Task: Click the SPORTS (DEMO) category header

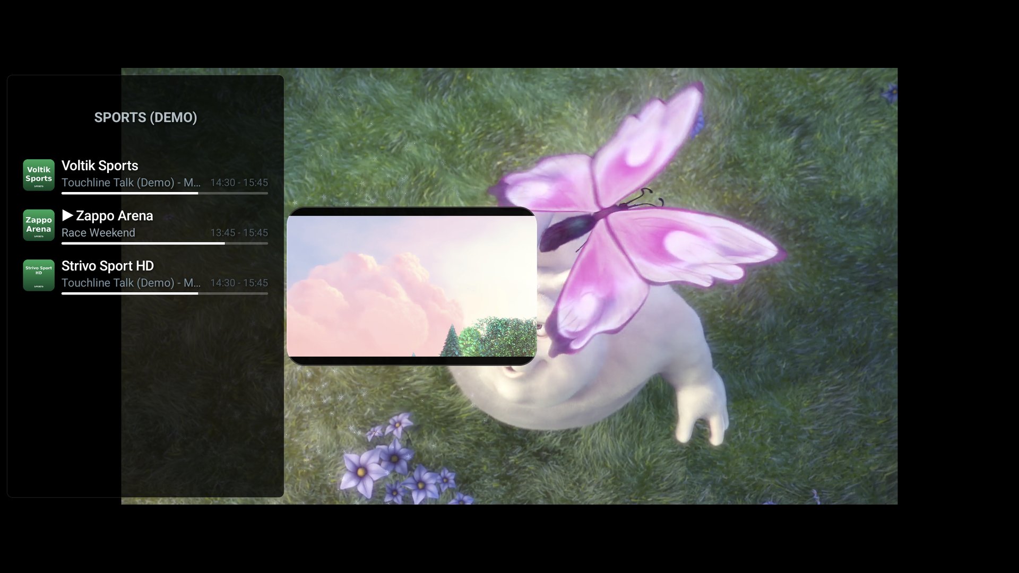Action: [x=145, y=117]
